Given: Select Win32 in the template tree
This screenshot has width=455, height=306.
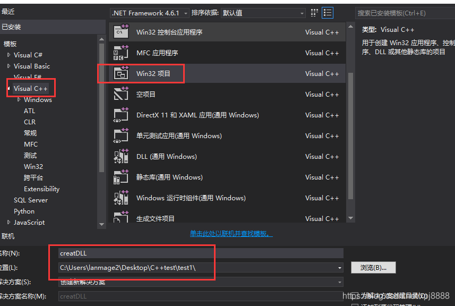Looking at the screenshot, I should 33,166.
